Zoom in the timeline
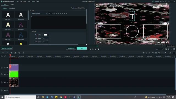 [170, 53]
